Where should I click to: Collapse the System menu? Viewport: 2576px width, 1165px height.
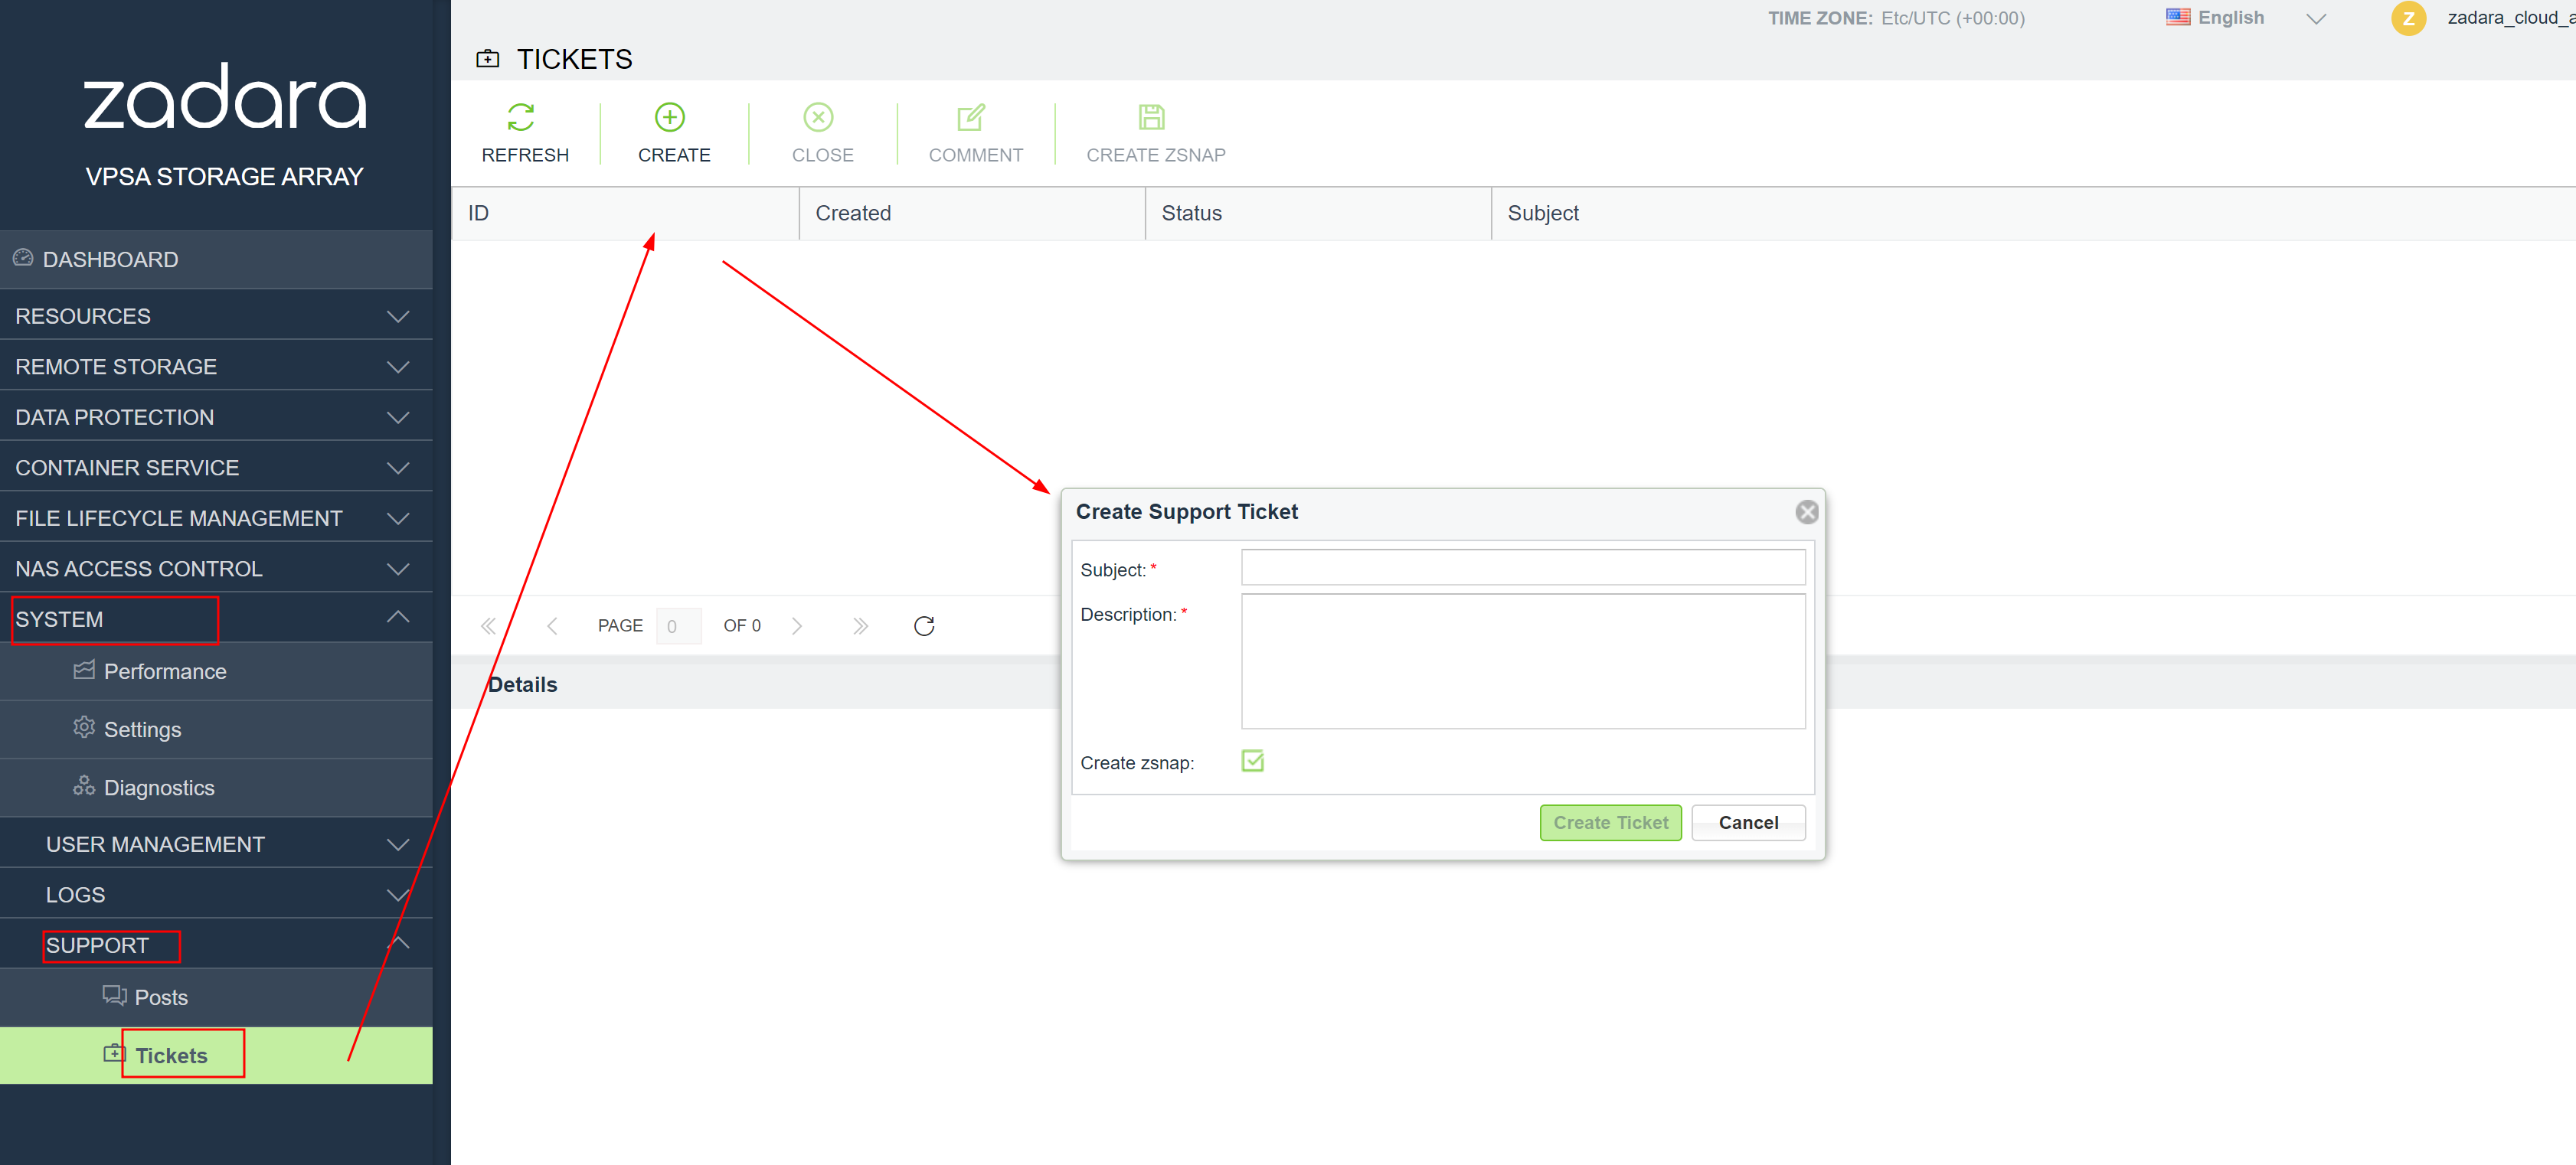216,619
